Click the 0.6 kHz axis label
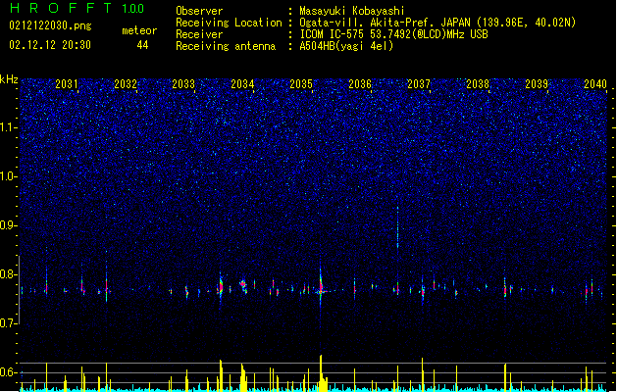 click(x=9, y=372)
